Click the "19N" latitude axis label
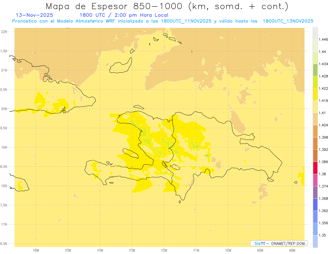 4,147
